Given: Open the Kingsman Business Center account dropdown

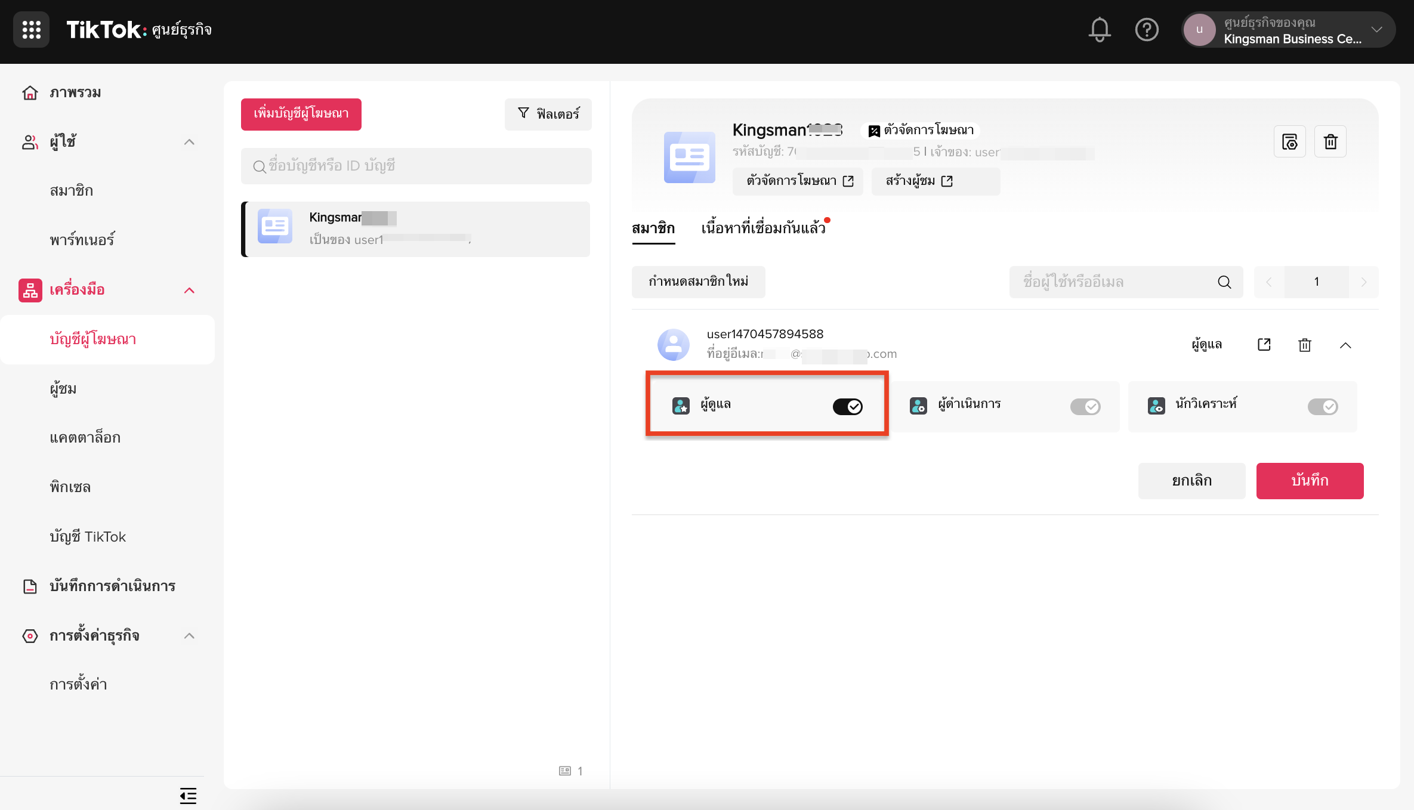Looking at the screenshot, I should (x=1288, y=30).
